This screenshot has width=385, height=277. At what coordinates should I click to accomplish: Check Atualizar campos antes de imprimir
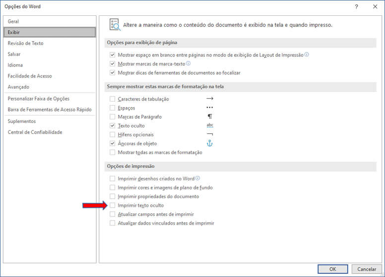[113, 214]
